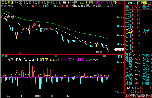Switch to the MA indicator tab
This screenshot has width=152, height=98.
[x=8, y=96]
